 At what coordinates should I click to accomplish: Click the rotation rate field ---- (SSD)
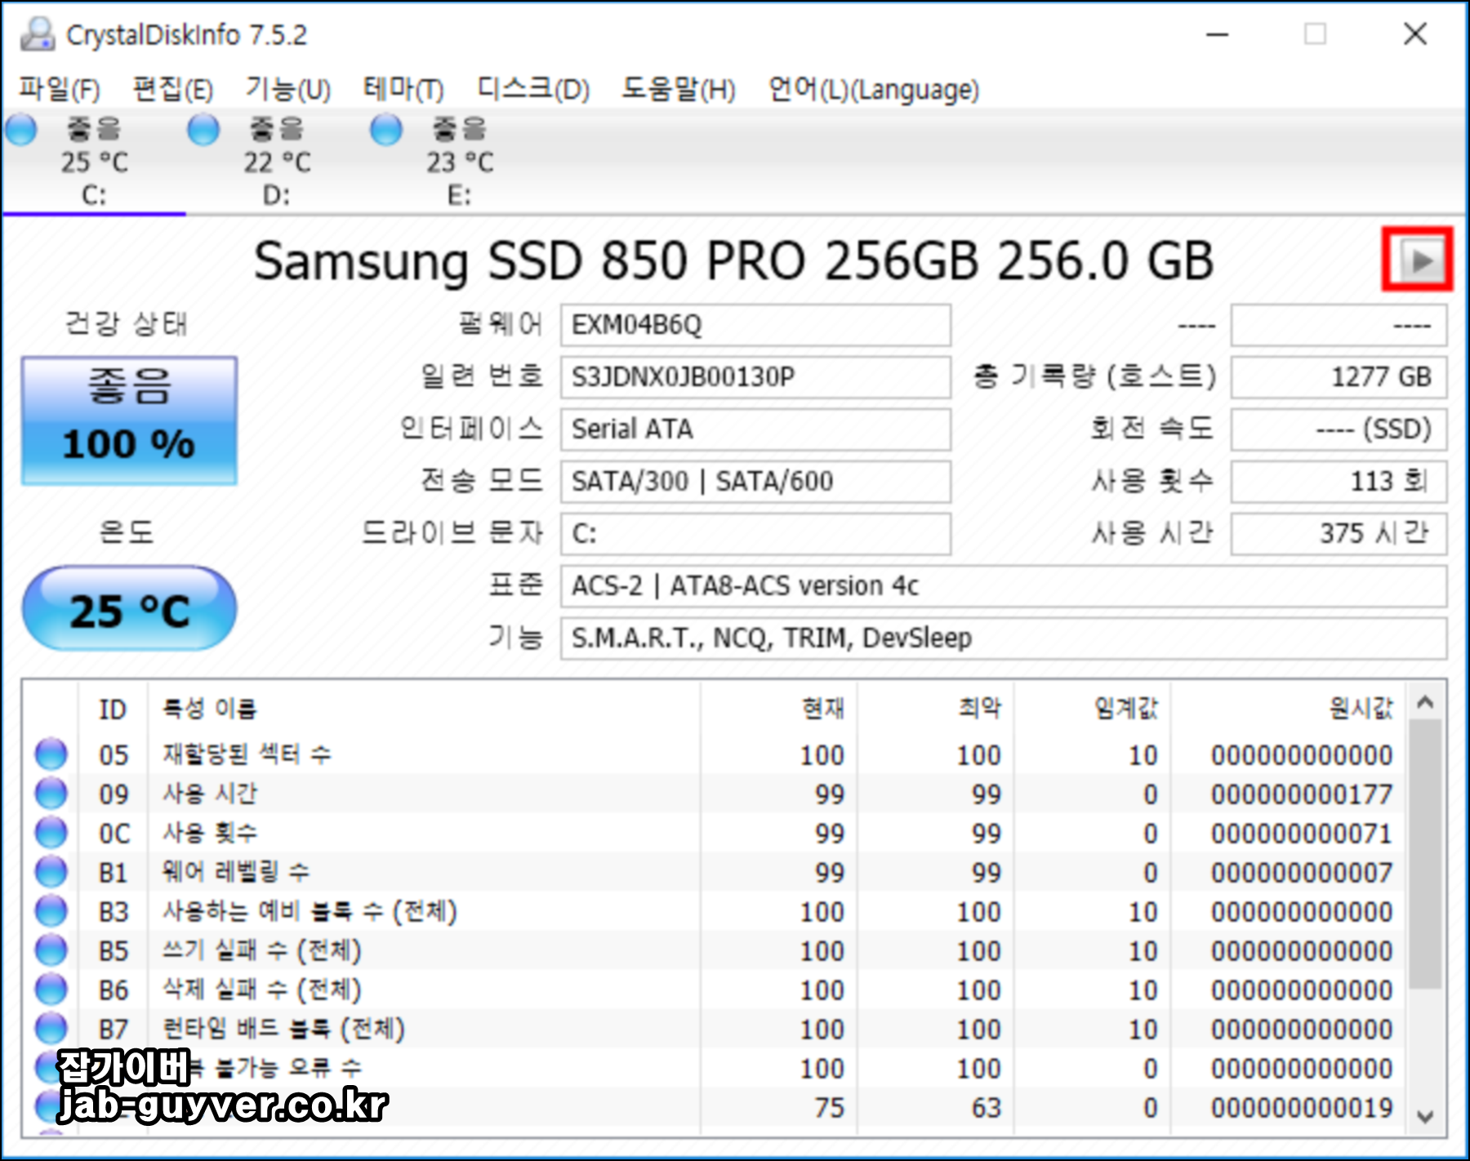(x=1339, y=429)
